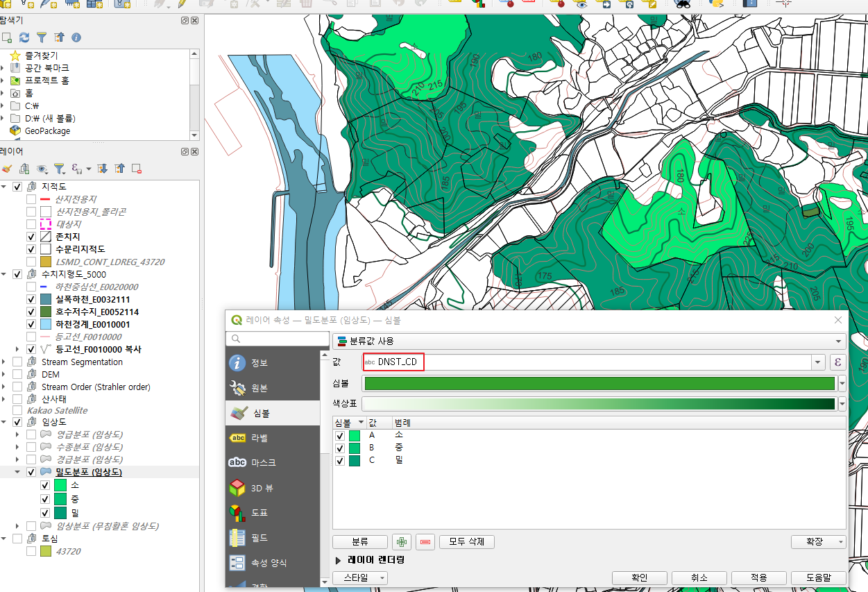Click the 적용 apply button

click(759, 577)
